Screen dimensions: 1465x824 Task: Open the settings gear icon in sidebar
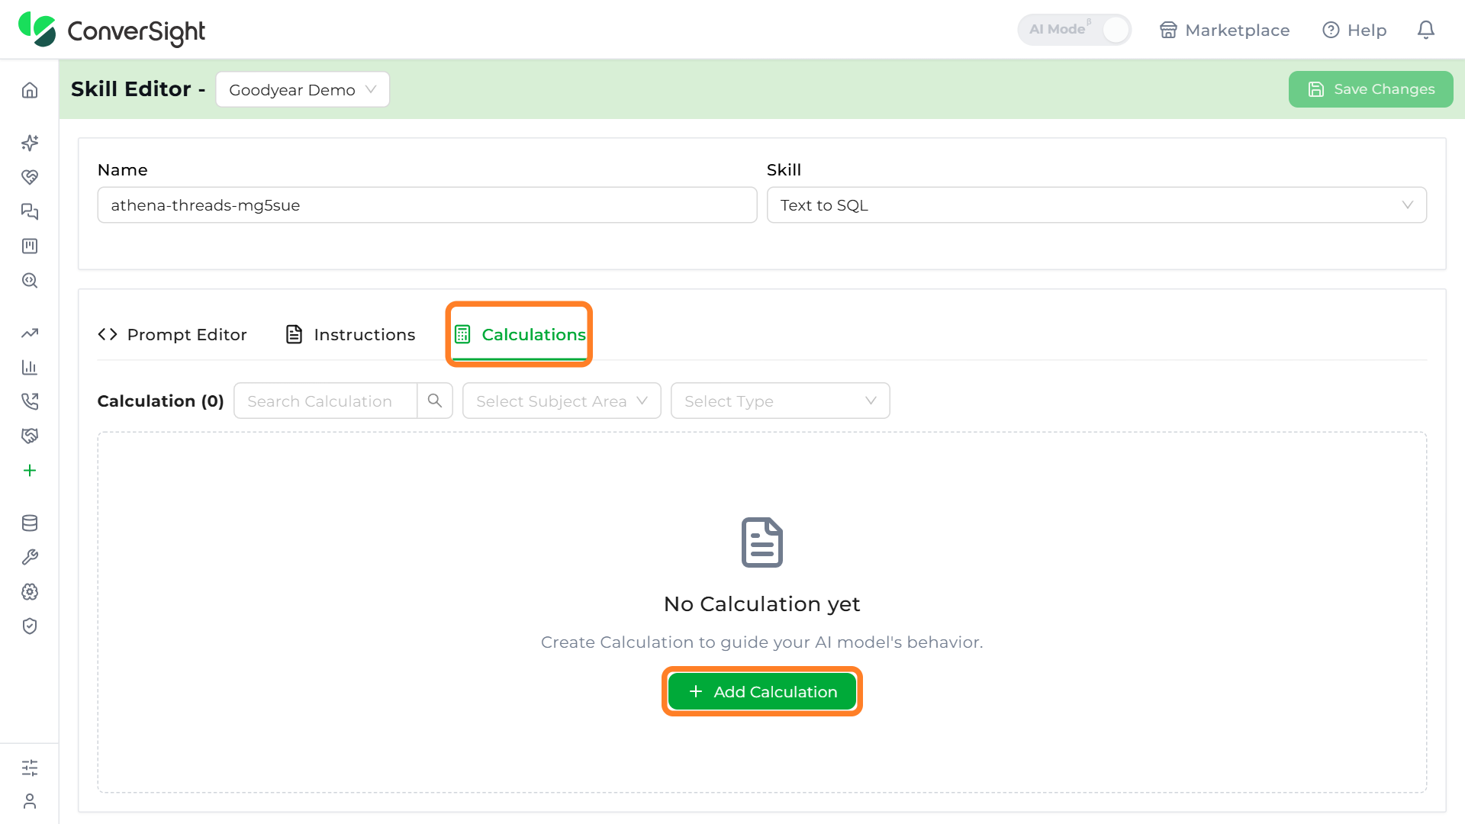pyautogui.click(x=30, y=591)
